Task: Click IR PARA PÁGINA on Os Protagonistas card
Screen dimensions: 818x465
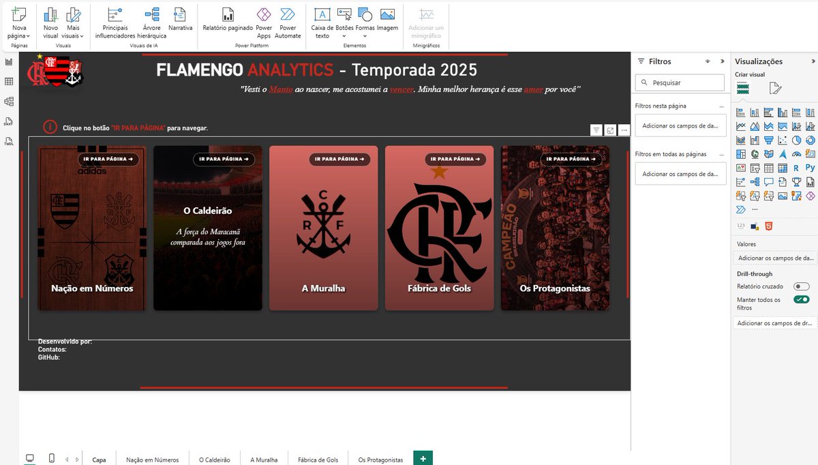Action: [572, 159]
